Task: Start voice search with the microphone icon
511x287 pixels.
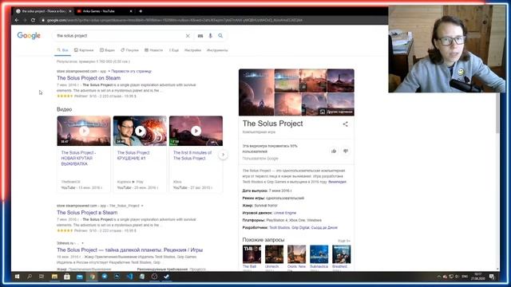Action: (210, 36)
